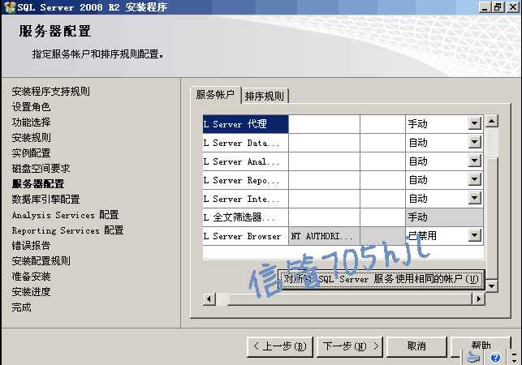Open startup type dropdown for Server Anal row
Screen dimensions: 522x365
pos(474,161)
